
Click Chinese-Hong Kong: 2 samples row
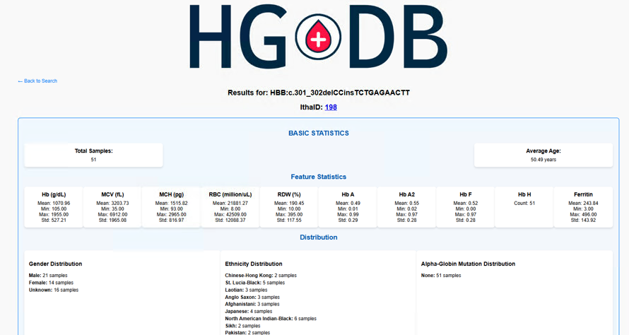pos(261,276)
